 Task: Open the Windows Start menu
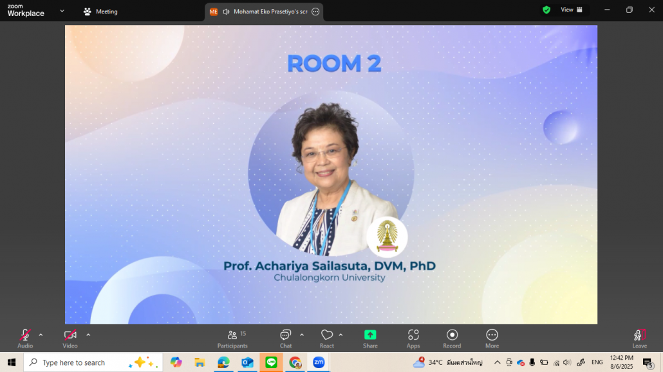[x=12, y=362]
